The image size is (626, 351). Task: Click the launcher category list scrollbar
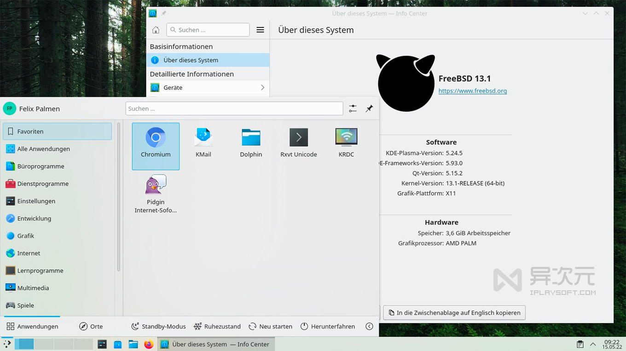pos(119,197)
